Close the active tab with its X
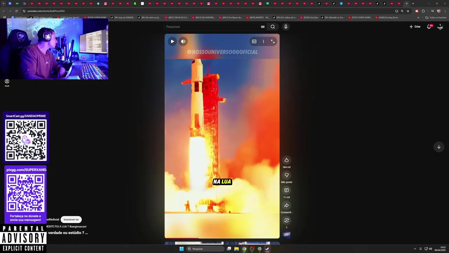 pyautogui.click(x=407, y=4)
